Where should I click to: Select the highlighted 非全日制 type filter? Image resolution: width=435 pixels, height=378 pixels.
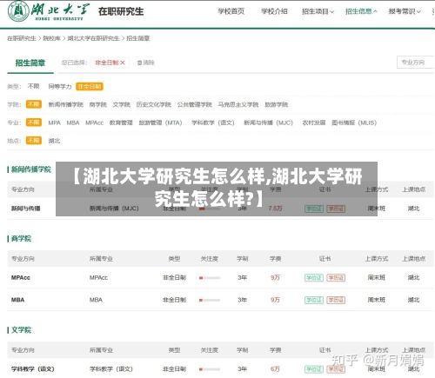coord(90,86)
